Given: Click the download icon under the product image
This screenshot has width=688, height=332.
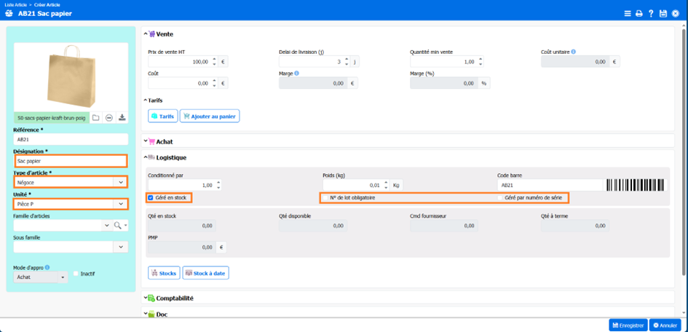Looking at the screenshot, I should click(x=122, y=117).
